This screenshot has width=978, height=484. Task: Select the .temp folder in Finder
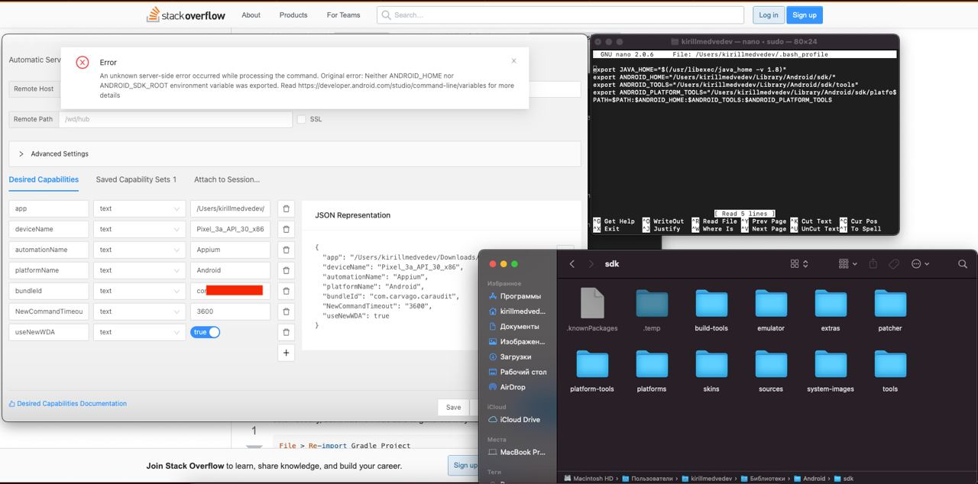click(652, 310)
